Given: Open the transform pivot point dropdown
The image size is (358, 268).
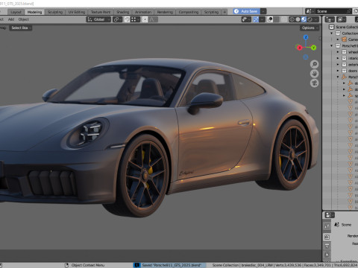Looking at the screenshot, I should (x=117, y=19).
